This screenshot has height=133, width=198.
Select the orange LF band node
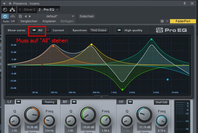coord(53,46)
